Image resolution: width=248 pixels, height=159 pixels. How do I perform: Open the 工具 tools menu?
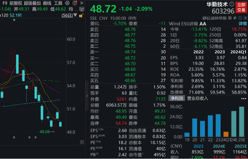coord(58,3)
